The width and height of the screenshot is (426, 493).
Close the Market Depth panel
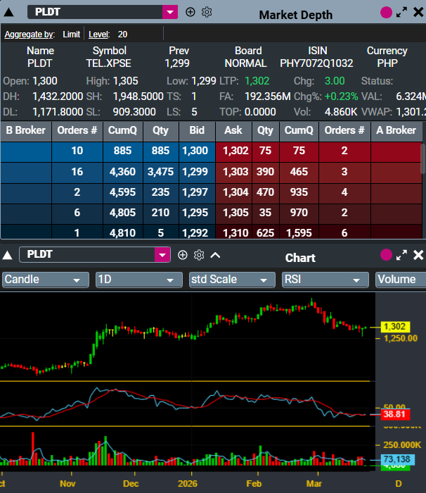tap(418, 12)
